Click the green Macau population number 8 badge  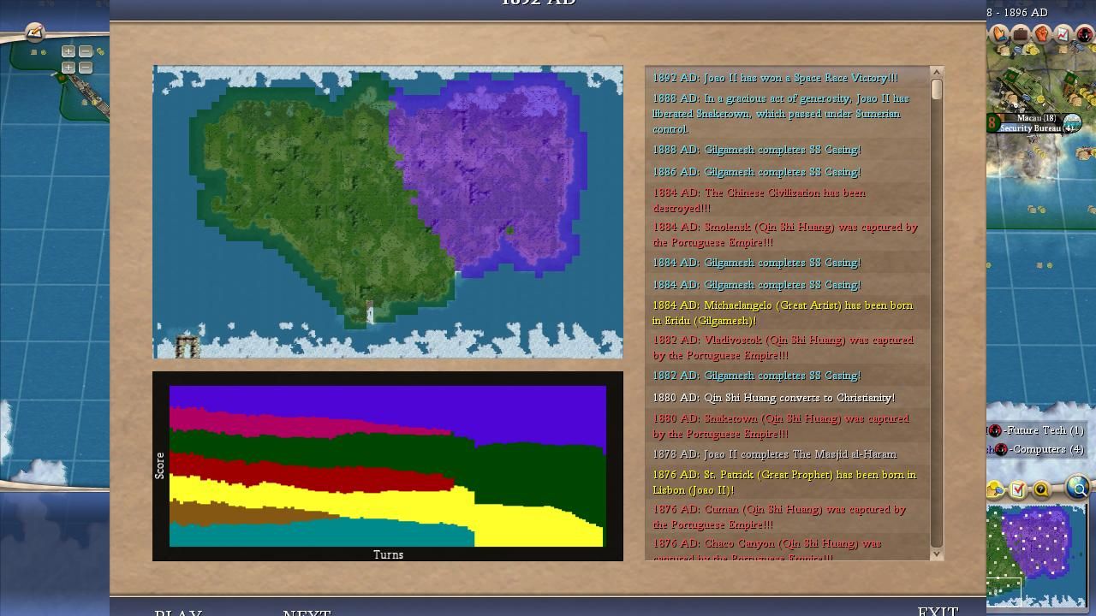(992, 122)
